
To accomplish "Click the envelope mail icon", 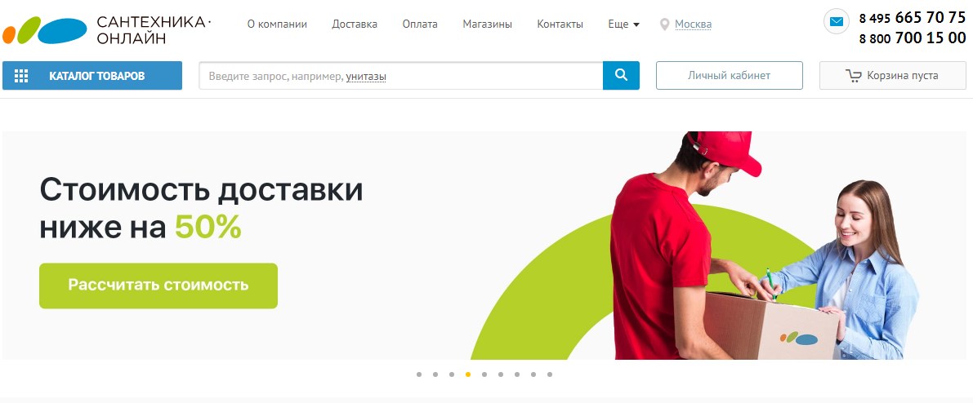I will pos(836,22).
